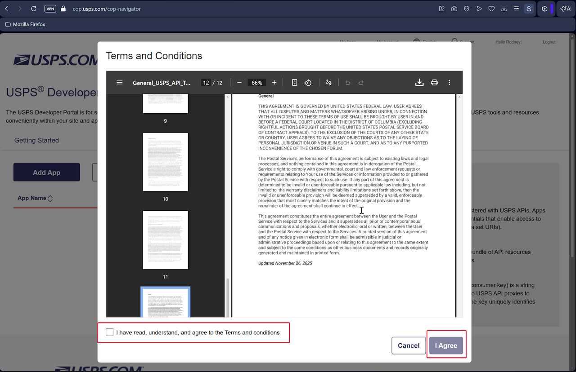
Task: Click the browser extensions cube icon
Action: pos(544,9)
